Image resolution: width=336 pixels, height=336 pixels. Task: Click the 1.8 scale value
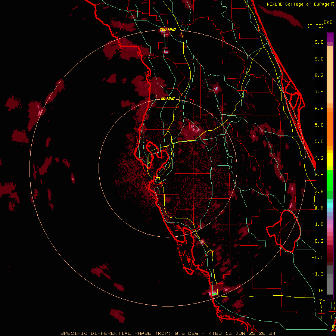point(319,208)
